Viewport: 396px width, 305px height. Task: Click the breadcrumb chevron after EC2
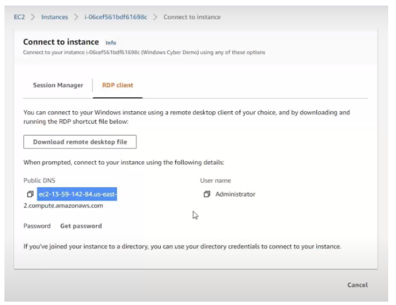pyautogui.click(x=33, y=17)
